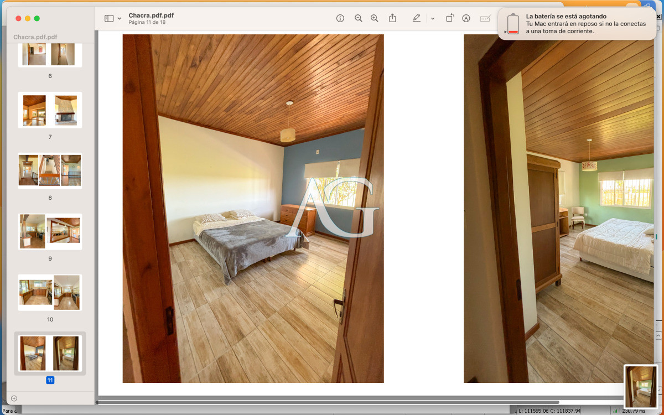Viewport: 664px width, 415px height.
Task: Rotate the page with the rotate icon
Action: [x=450, y=18]
